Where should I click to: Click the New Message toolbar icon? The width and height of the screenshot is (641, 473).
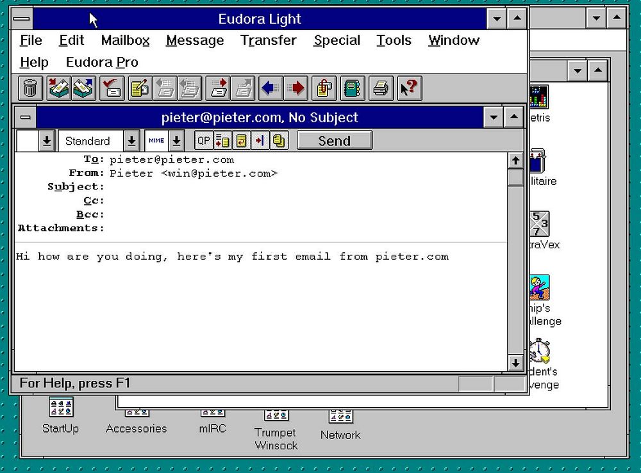140,88
